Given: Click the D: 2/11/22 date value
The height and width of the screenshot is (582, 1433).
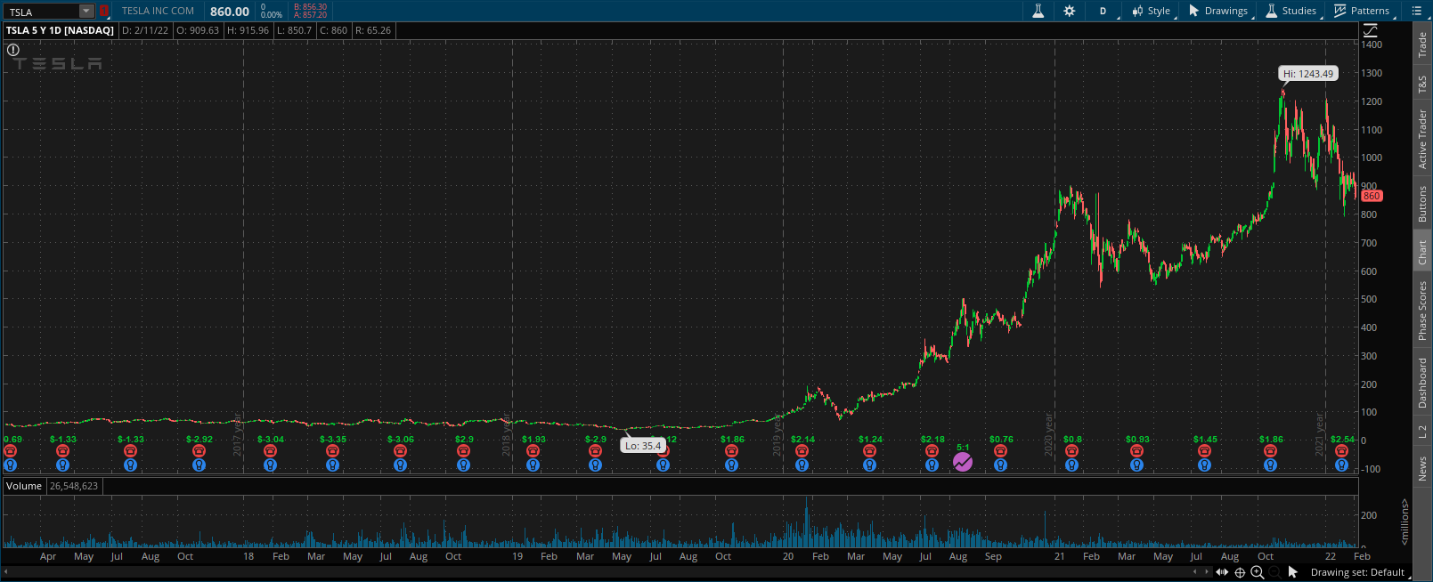Looking at the screenshot, I should click(x=145, y=30).
